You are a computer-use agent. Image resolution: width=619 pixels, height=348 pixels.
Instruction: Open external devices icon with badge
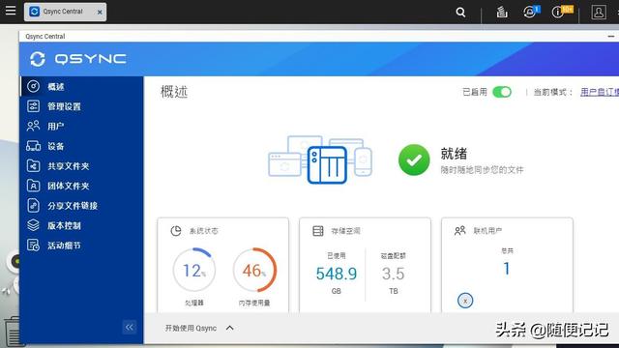531,12
